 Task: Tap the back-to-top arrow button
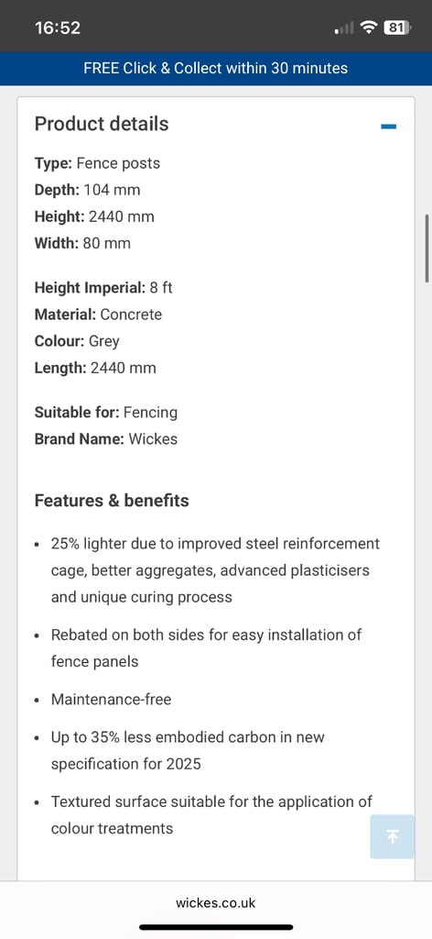click(392, 836)
